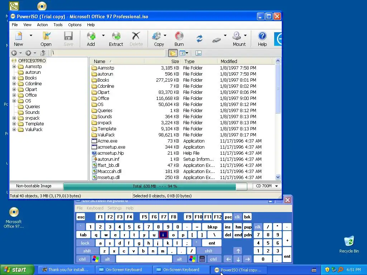Open the Action menu
The height and width of the screenshot is (275, 367).
click(42, 25)
